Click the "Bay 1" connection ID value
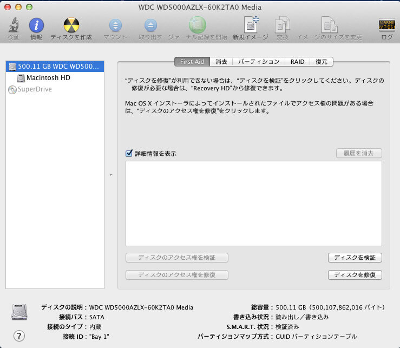Screen dimensions: 400x348 pos(99,337)
